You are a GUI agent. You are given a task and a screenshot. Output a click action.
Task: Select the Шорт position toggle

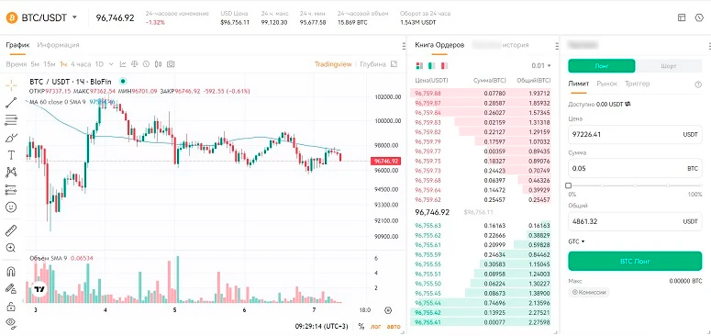pos(669,66)
